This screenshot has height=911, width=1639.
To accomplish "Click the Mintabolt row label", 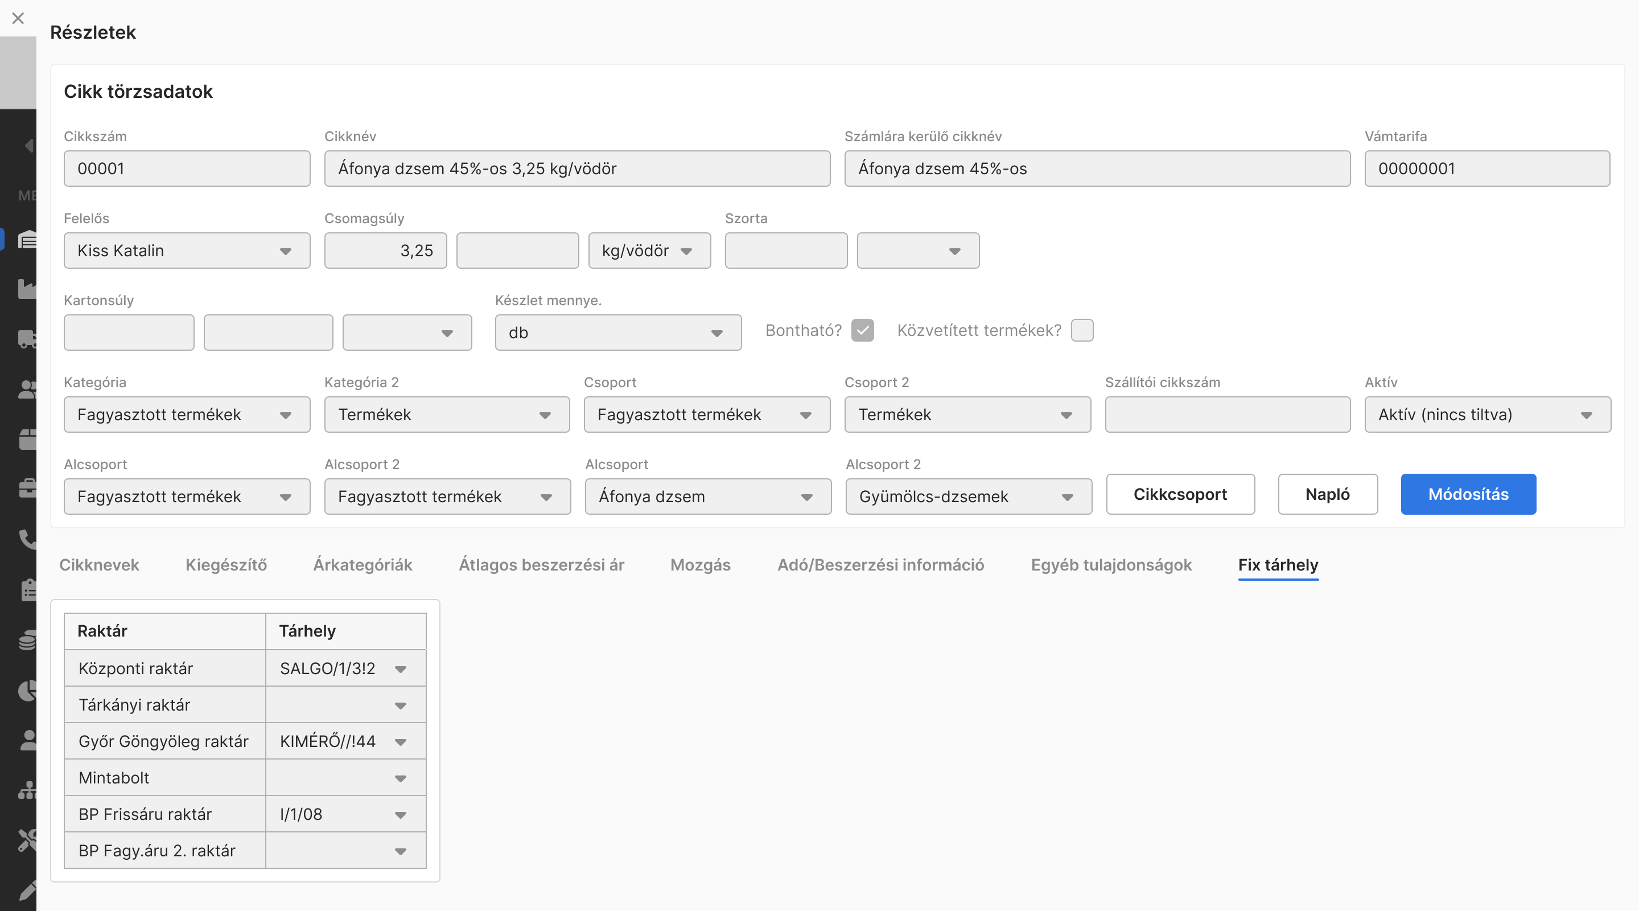I will click(114, 778).
